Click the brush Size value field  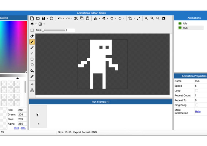(70, 30)
